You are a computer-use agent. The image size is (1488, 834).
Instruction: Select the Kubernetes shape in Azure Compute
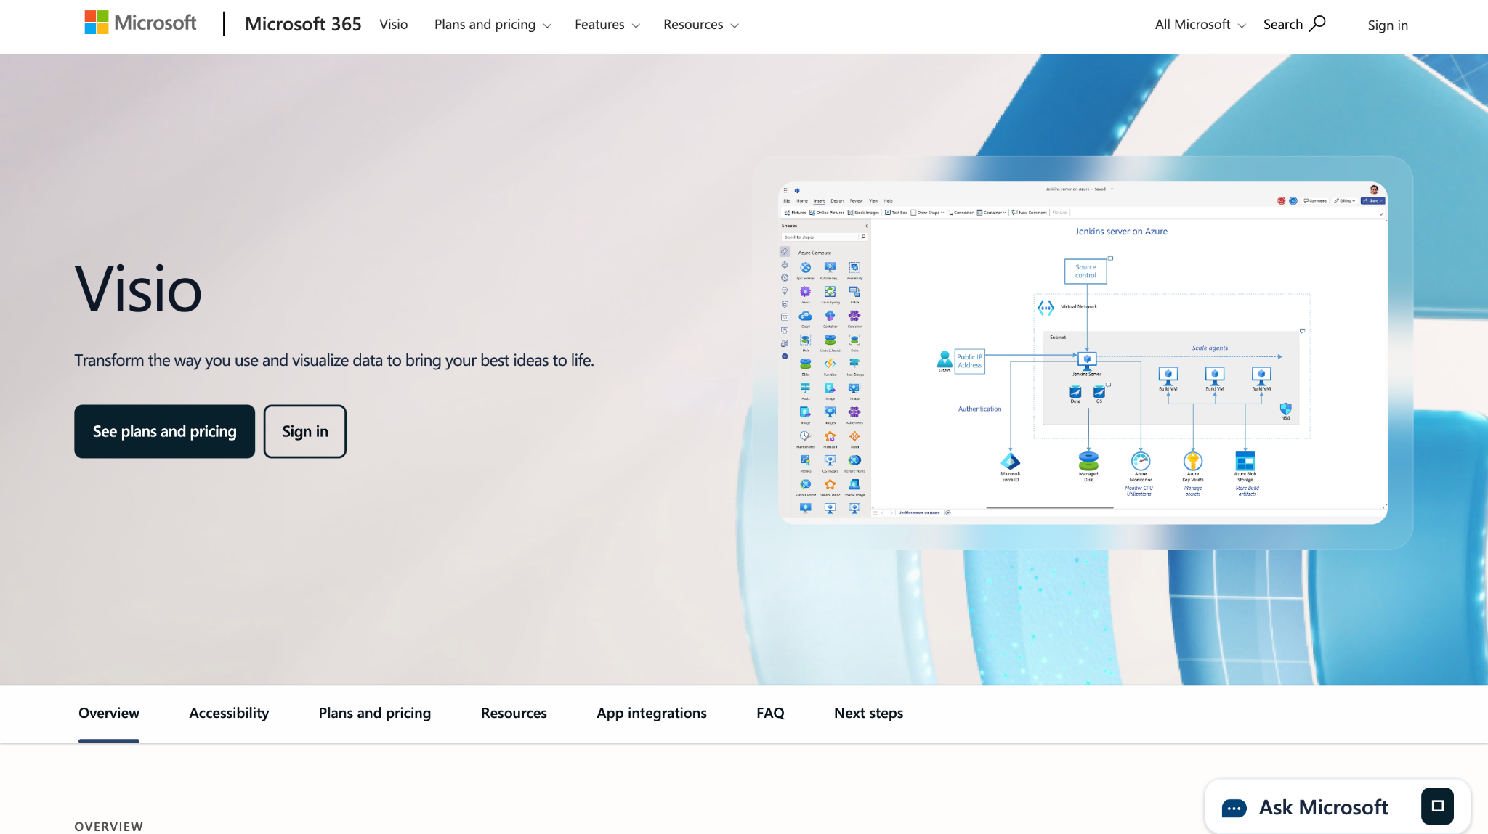click(854, 412)
